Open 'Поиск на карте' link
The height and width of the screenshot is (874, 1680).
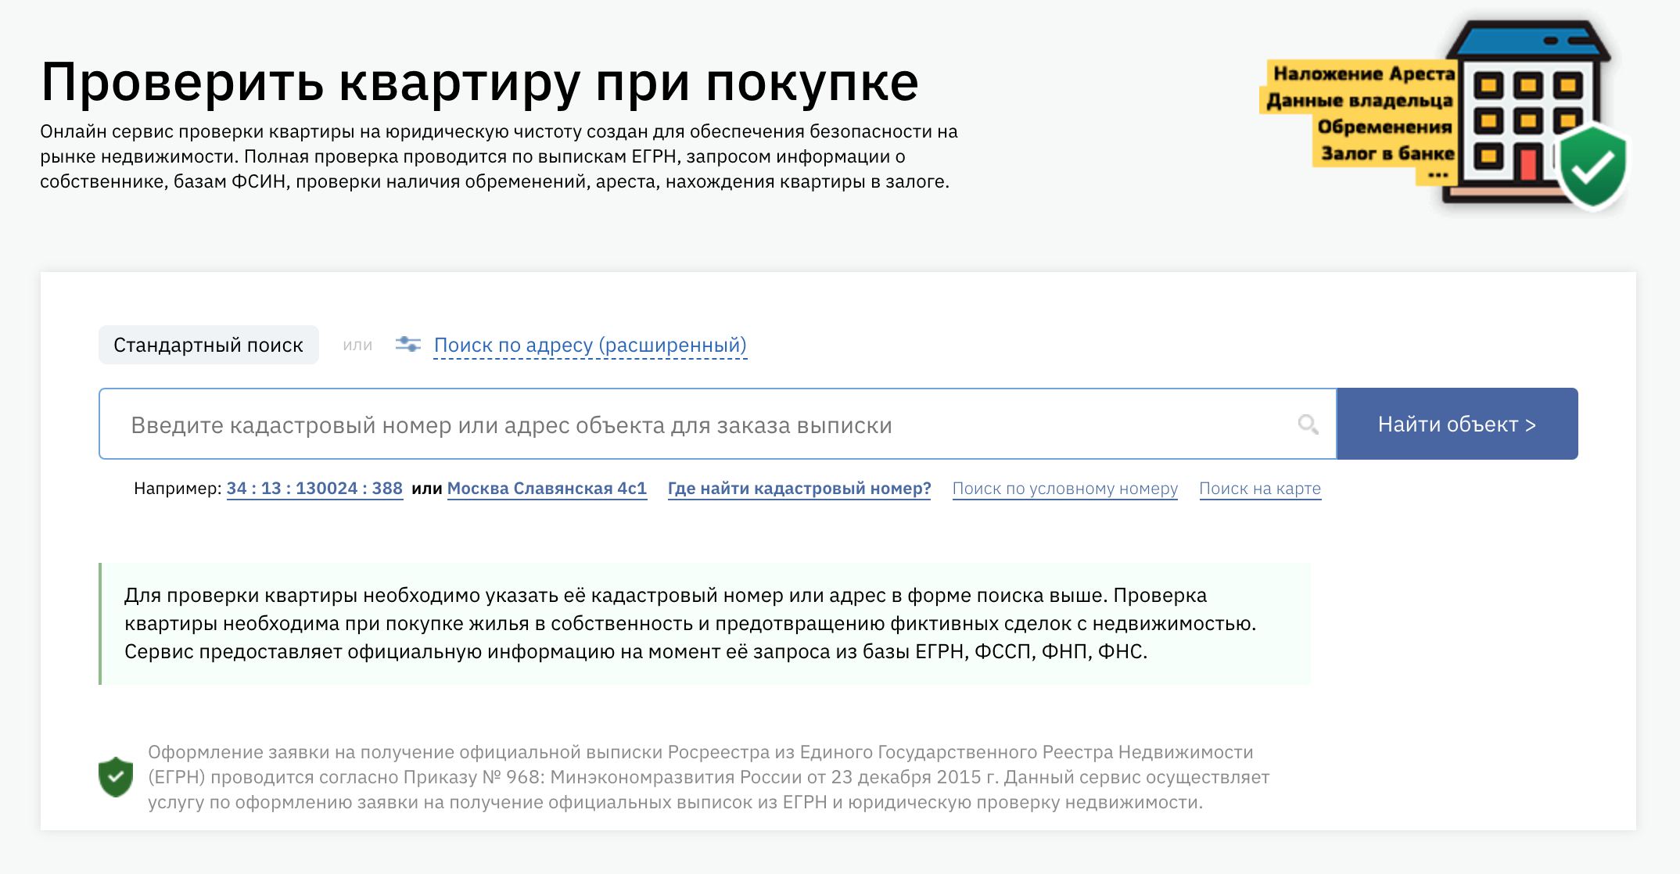1259,489
